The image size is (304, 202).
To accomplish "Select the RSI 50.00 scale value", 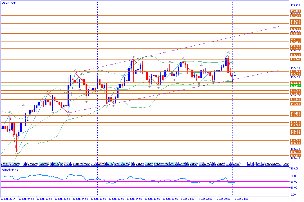I will click(294, 182).
